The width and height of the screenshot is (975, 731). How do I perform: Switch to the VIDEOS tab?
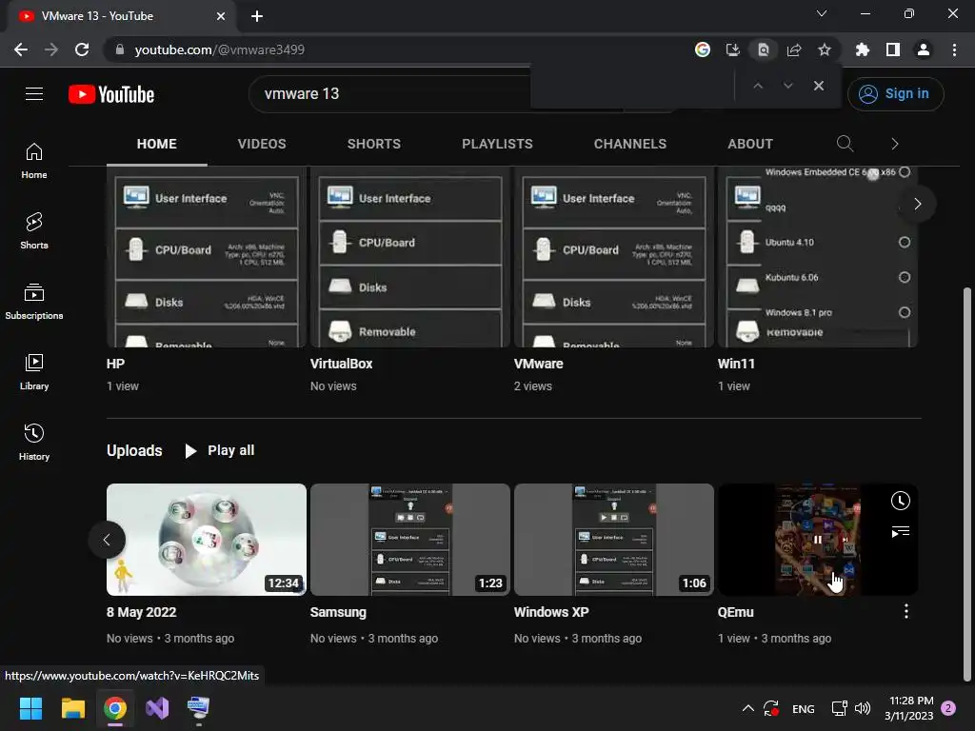tap(262, 144)
